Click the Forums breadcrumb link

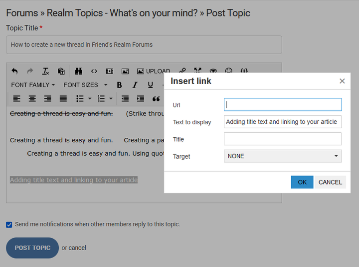coord(22,13)
